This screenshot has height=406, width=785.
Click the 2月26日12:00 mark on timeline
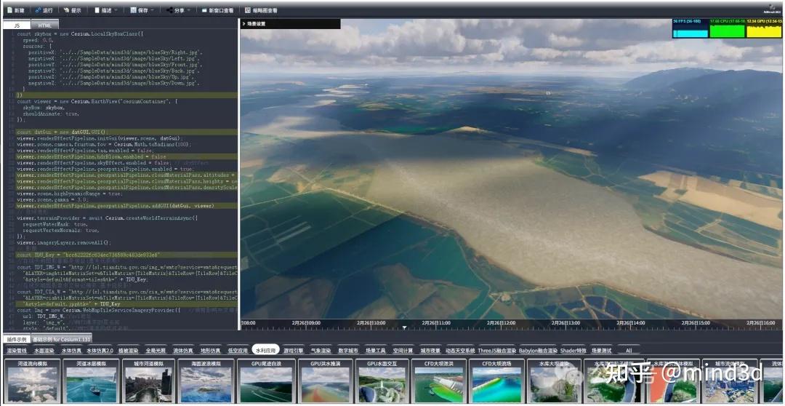pos(500,323)
